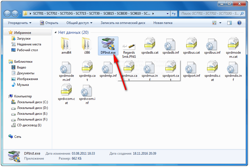Click the Открыть toolbar button
This screenshot has height=167, width=249.
point(49,23)
